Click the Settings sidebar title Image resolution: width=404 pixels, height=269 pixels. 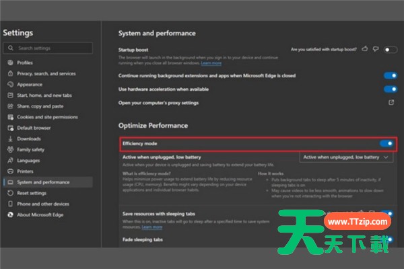18,33
